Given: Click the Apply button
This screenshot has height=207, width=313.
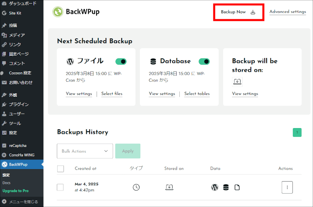Looking at the screenshot, I should [128, 151].
